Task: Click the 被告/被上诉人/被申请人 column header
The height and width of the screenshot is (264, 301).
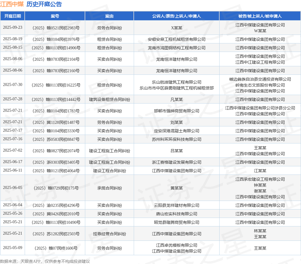Action: [260, 16]
